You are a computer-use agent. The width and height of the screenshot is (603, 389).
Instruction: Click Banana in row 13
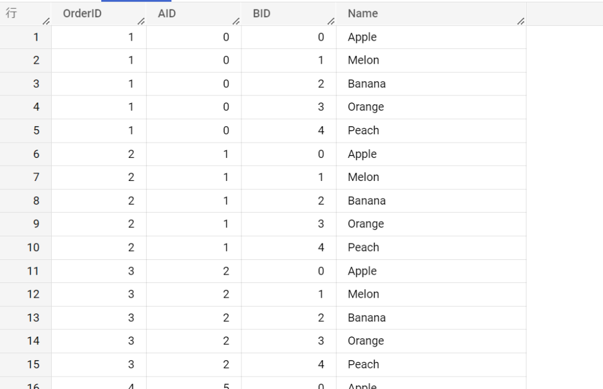click(x=366, y=318)
